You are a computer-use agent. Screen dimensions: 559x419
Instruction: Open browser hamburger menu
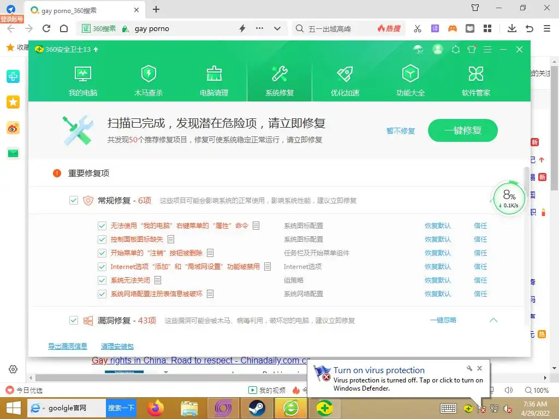click(547, 28)
